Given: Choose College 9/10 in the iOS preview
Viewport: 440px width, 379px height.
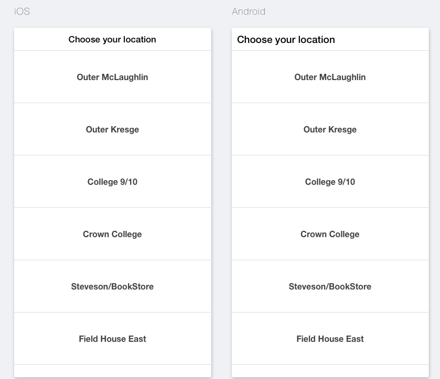Looking at the screenshot, I should pyautogui.click(x=112, y=182).
